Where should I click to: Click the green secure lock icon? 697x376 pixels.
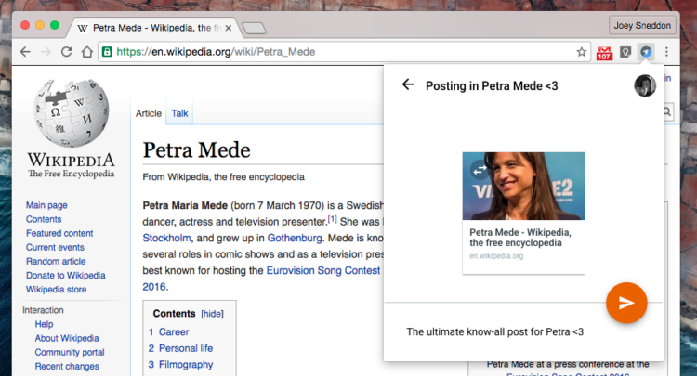(107, 52)
